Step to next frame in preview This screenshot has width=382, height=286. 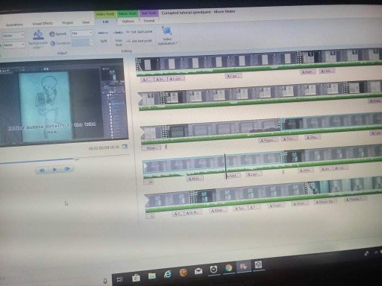click(67, 169)
